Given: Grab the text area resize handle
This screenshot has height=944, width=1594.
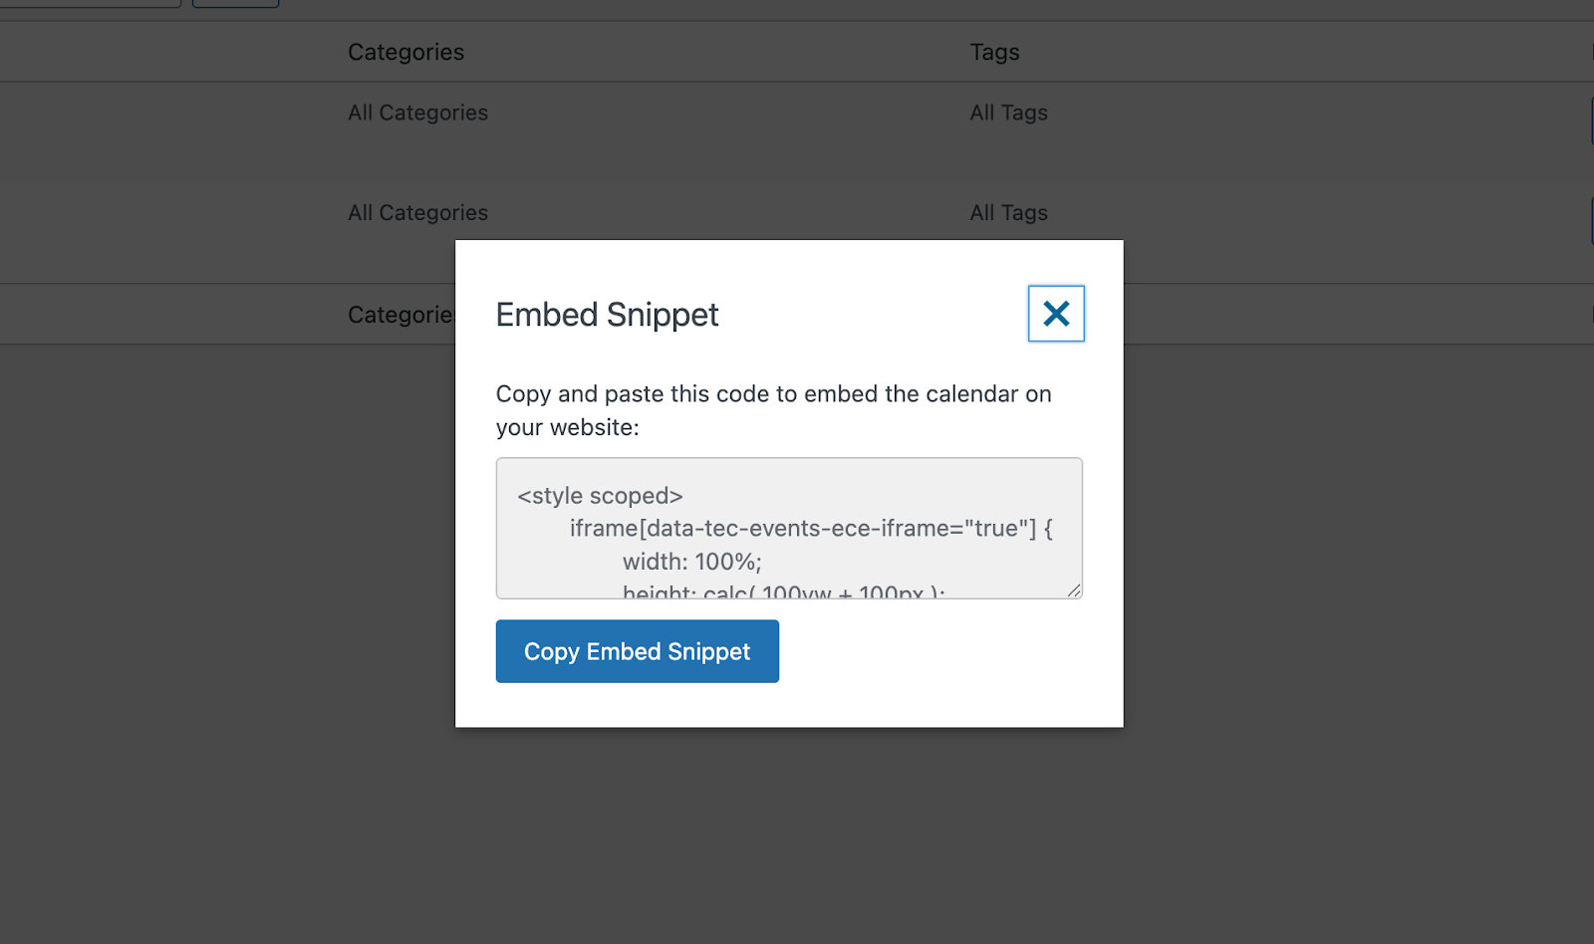Looking at the screenshot, I should coord(1074,590).
